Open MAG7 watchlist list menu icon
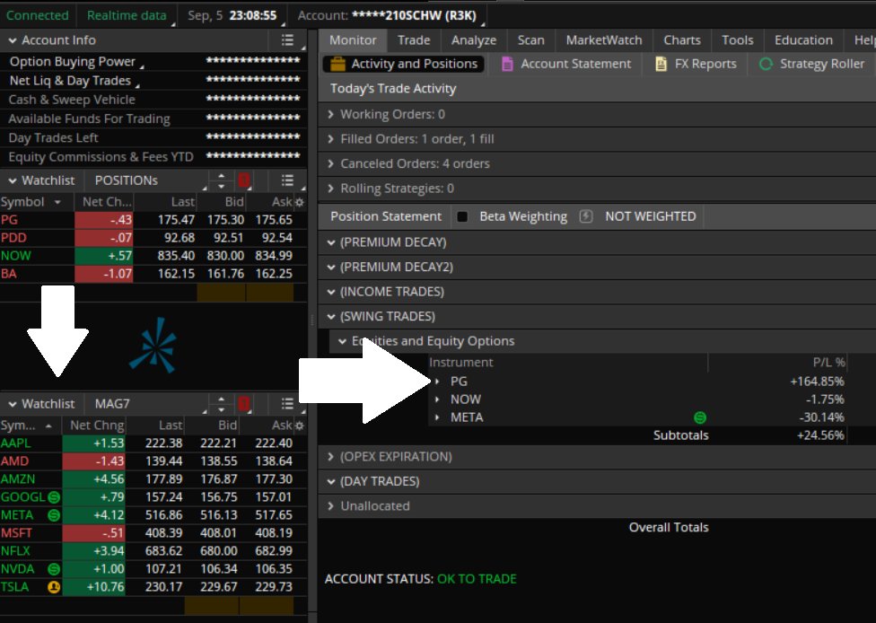Screen dimensions: 876x623 point(287,403)
